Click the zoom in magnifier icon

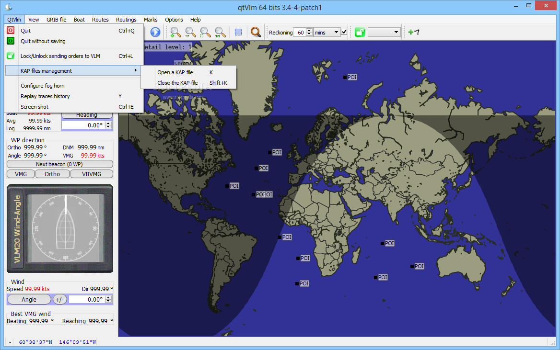(x=175, y=32)
